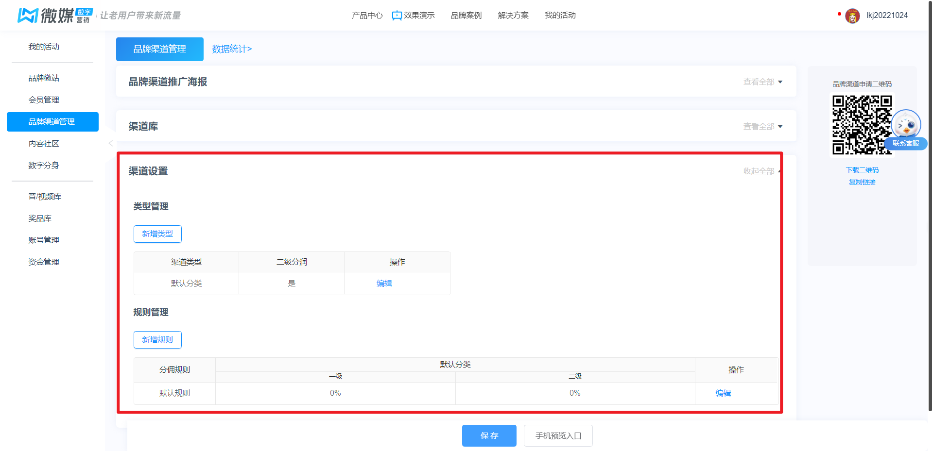Image resolution: width=933 pixels, height=451 pixels.
Task: Click 下载二维码 link
Action: 862,170
